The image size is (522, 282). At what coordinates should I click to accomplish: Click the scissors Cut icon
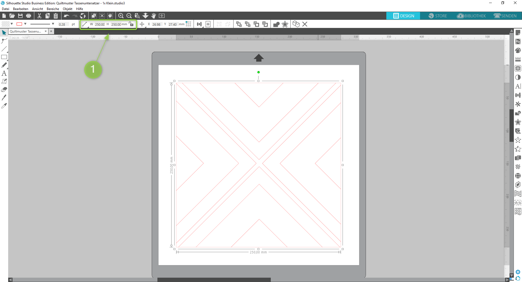pos(39,16)
